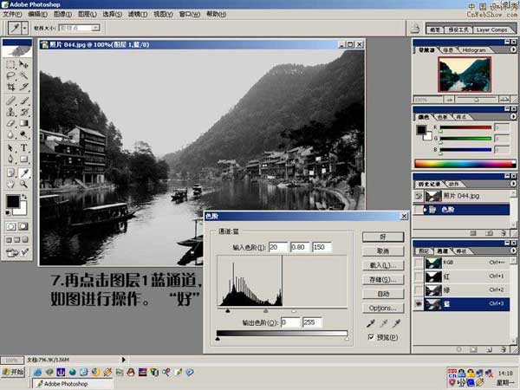Screen dimensions: 520x390
Task: Select the Brush tool
Action: (x=23, y=101)
